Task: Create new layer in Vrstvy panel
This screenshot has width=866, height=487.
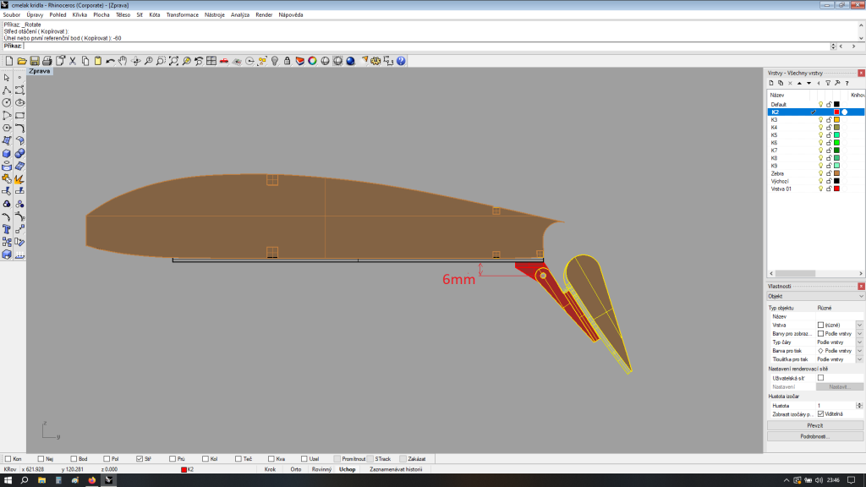Action: tap(771, 83)
